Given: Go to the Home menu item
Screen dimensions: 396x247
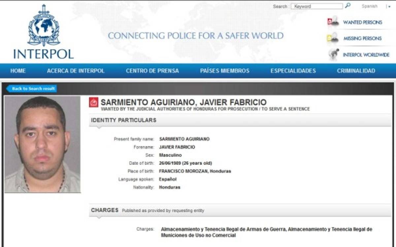Looking at the screenshot, I should tap(18, 71).
